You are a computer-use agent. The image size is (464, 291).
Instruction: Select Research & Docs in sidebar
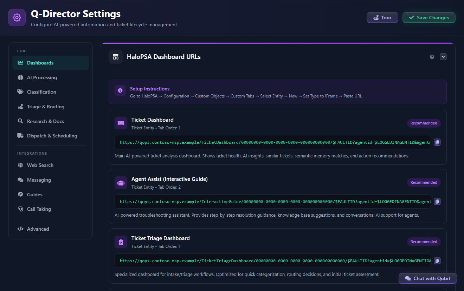(x=51, y=121)
